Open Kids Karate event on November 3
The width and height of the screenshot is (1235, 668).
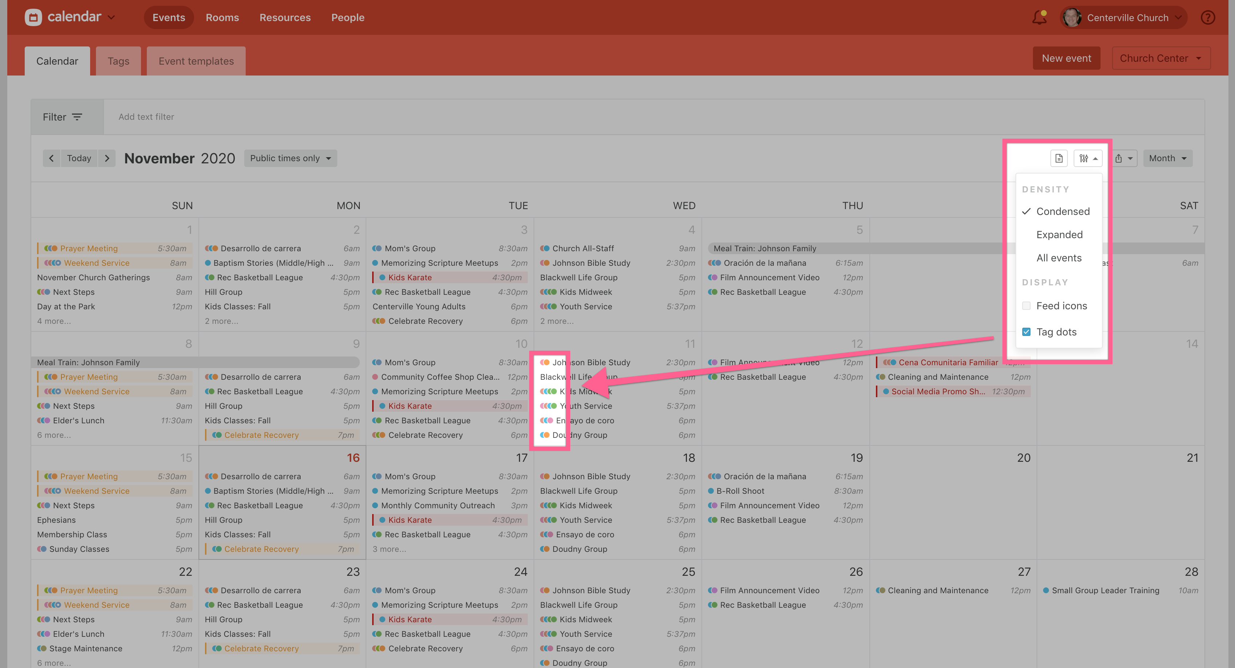pos(410,277)
